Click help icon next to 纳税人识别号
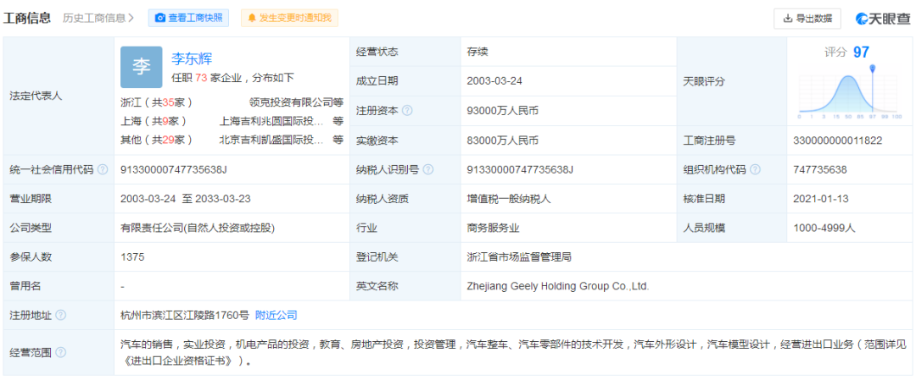 click(428, 169)
